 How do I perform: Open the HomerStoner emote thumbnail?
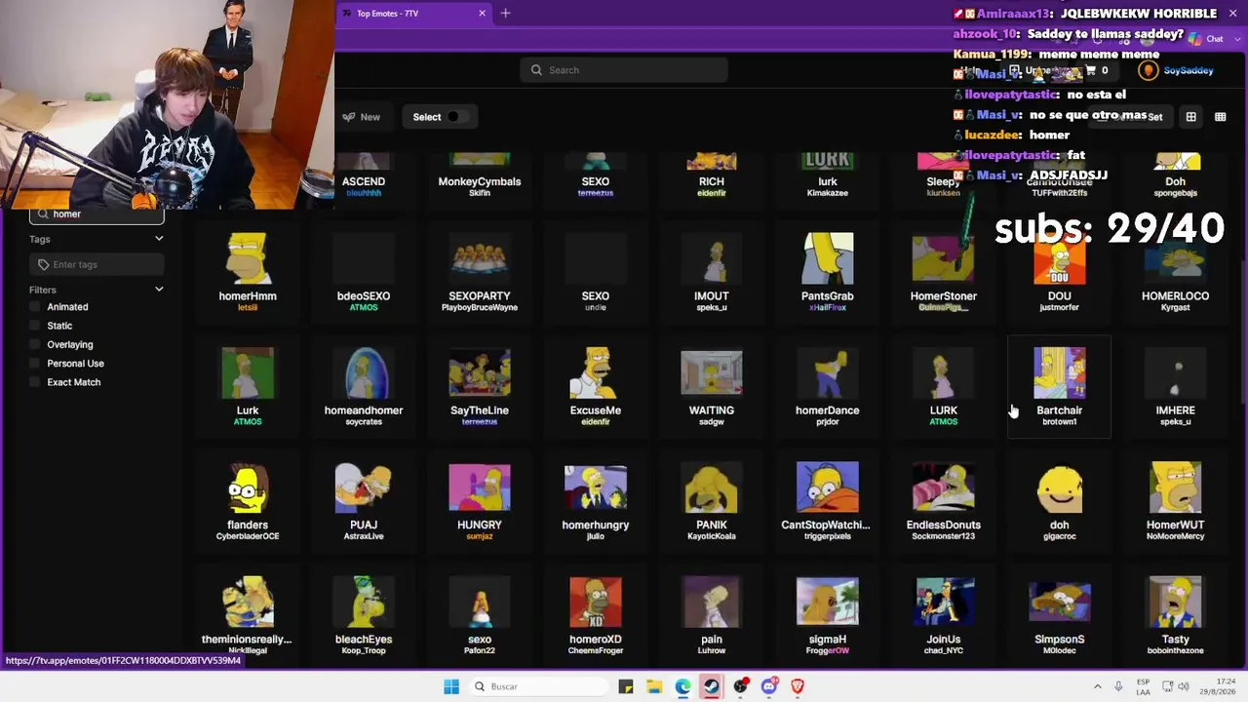click(943, 257)
